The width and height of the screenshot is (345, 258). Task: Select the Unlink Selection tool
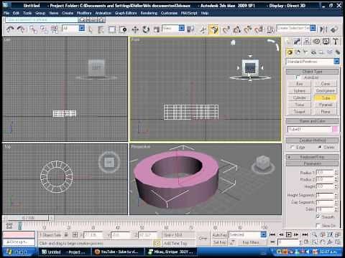pyautogui.click(x=44, y=29)
